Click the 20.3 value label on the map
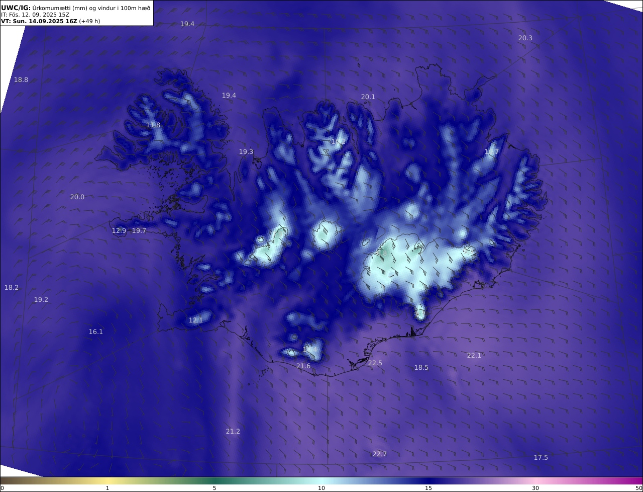This screenshot has height=492, width=643. (525, 38)
